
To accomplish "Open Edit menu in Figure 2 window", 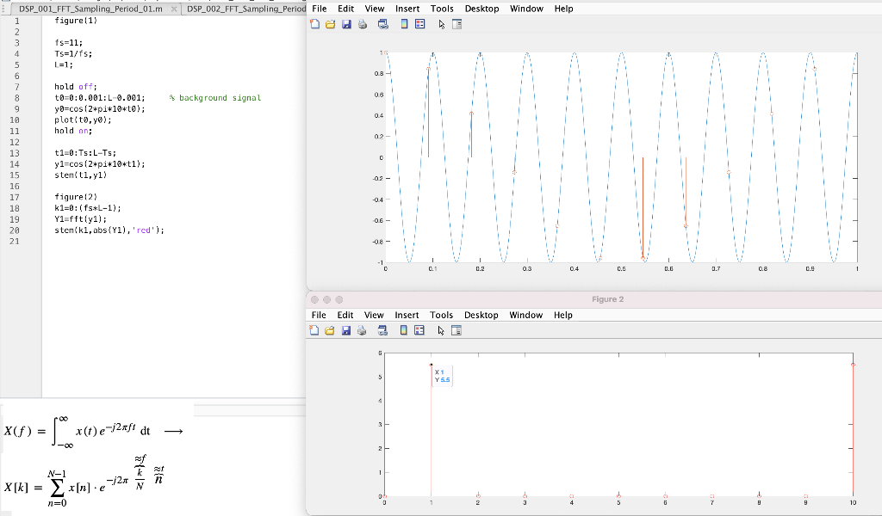I will (x=345, y=315).
